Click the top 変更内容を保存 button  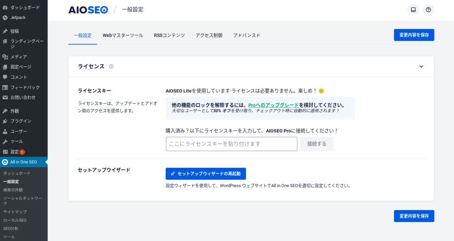point(414,35)
